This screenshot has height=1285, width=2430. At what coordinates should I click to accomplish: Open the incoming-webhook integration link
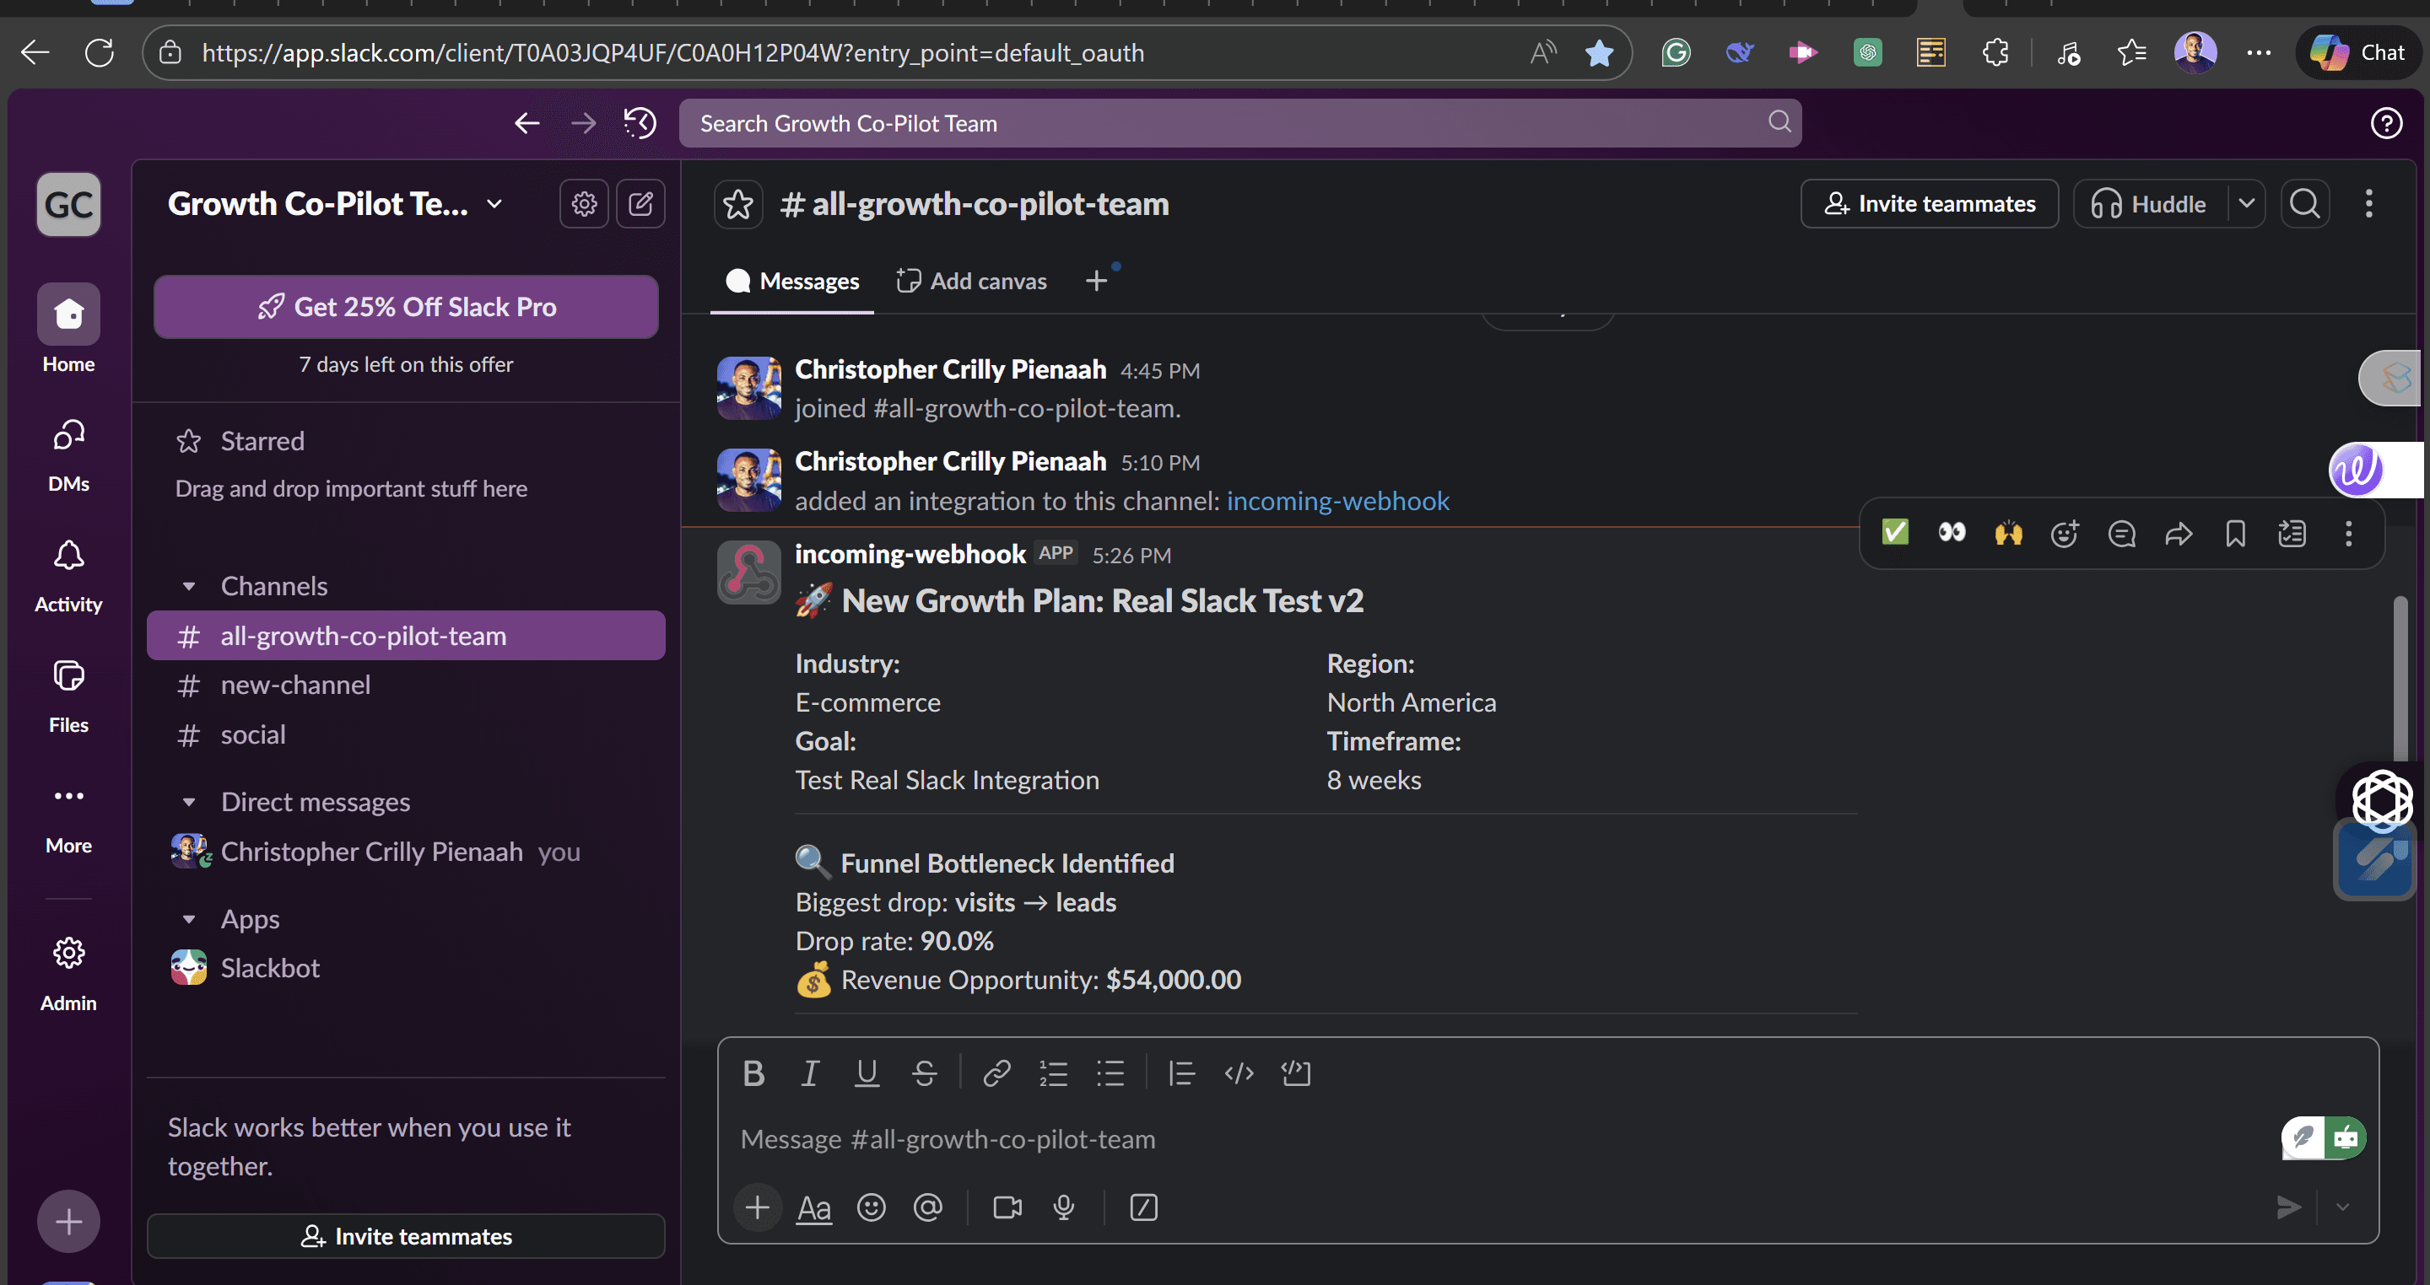coord(1337,501)
